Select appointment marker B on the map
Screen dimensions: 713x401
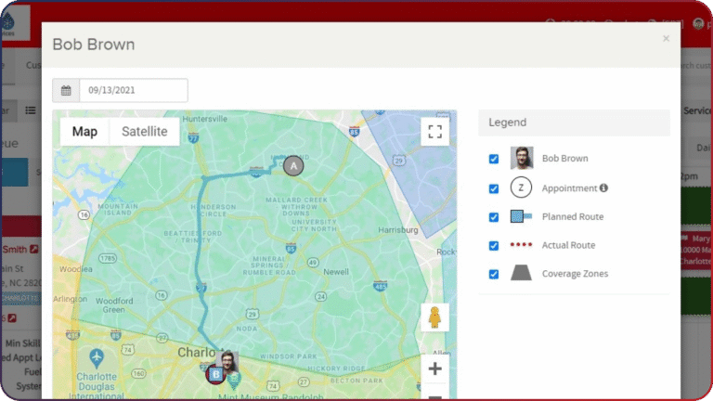pyautogui.click(x=215, y=375)
